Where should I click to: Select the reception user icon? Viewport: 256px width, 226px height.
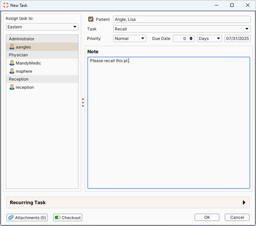point(12,87)
